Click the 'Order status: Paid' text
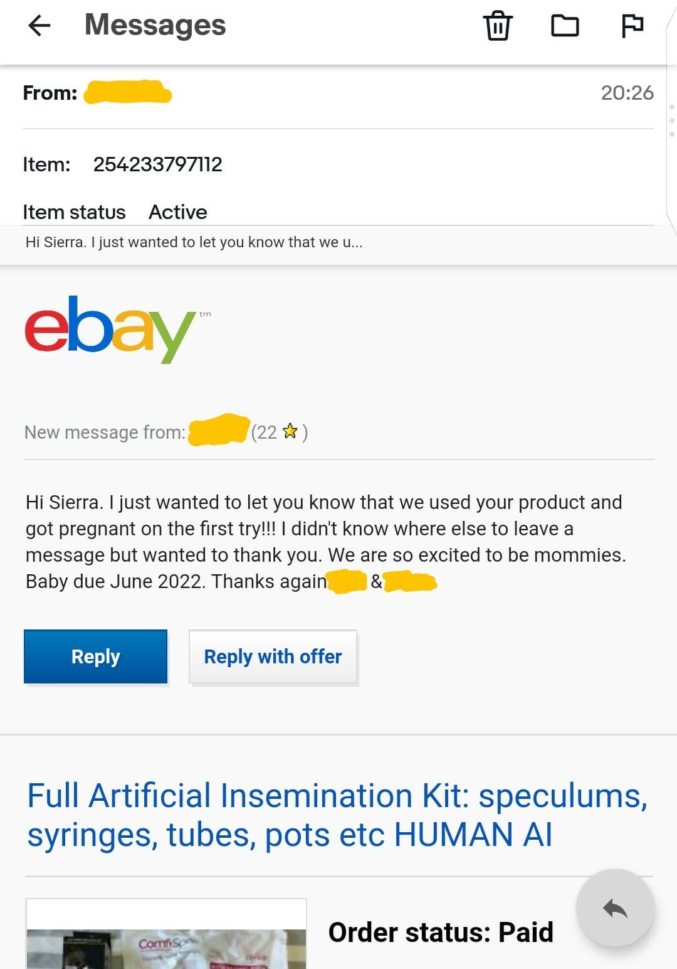This screenshot has height=969, width=677. coord(441,933)
